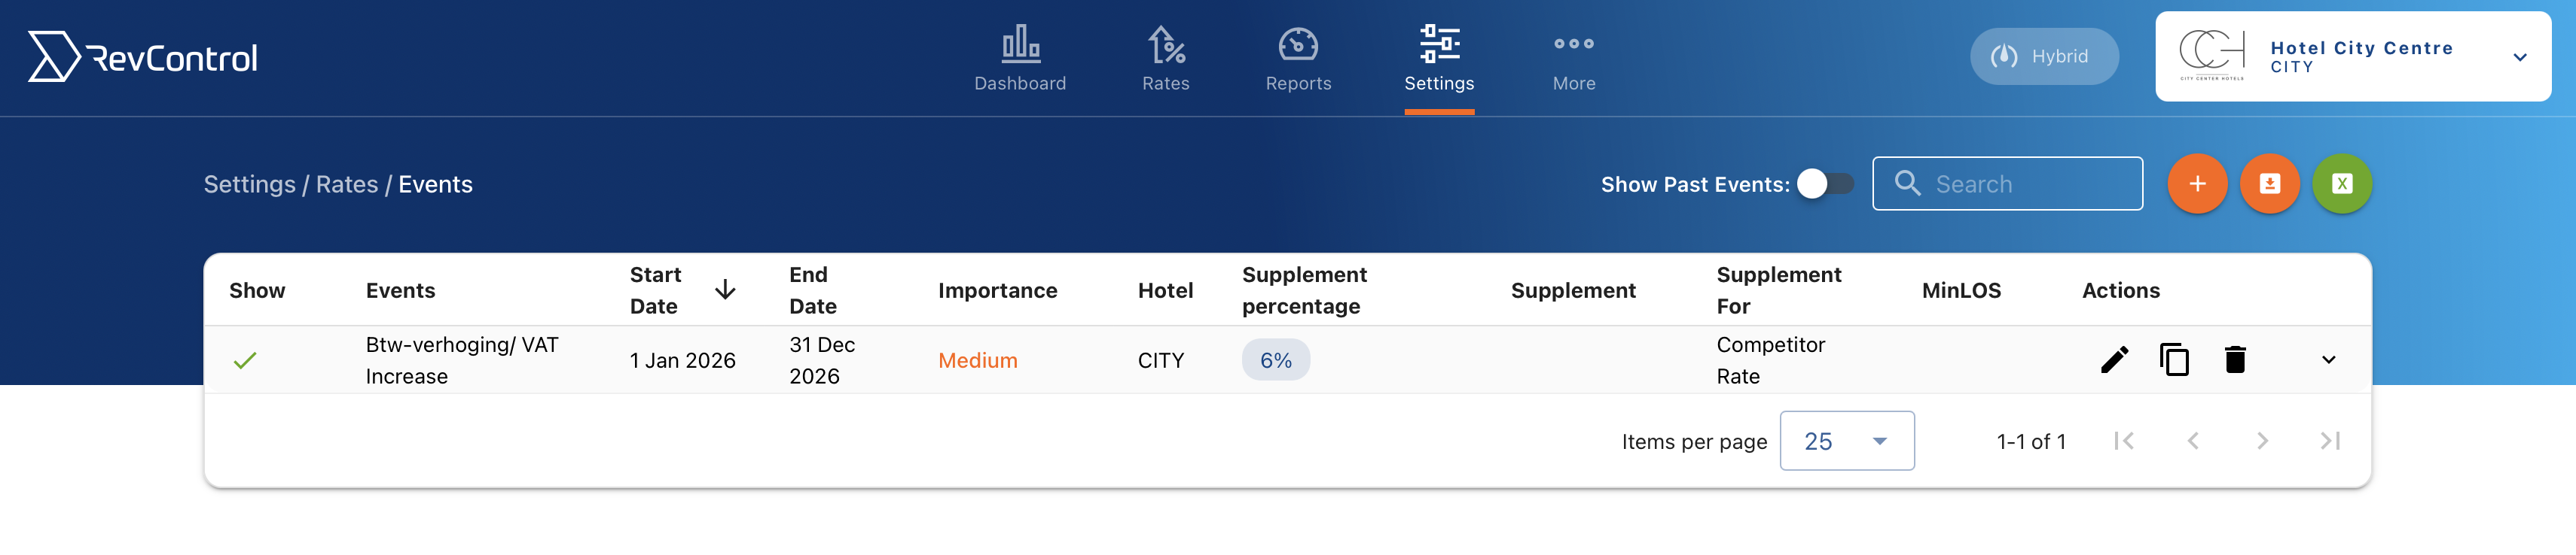The height and width of the screenshot is (555, 2576).
Task: Edit the VAT Increase event
Action: tap(2114, 359)
